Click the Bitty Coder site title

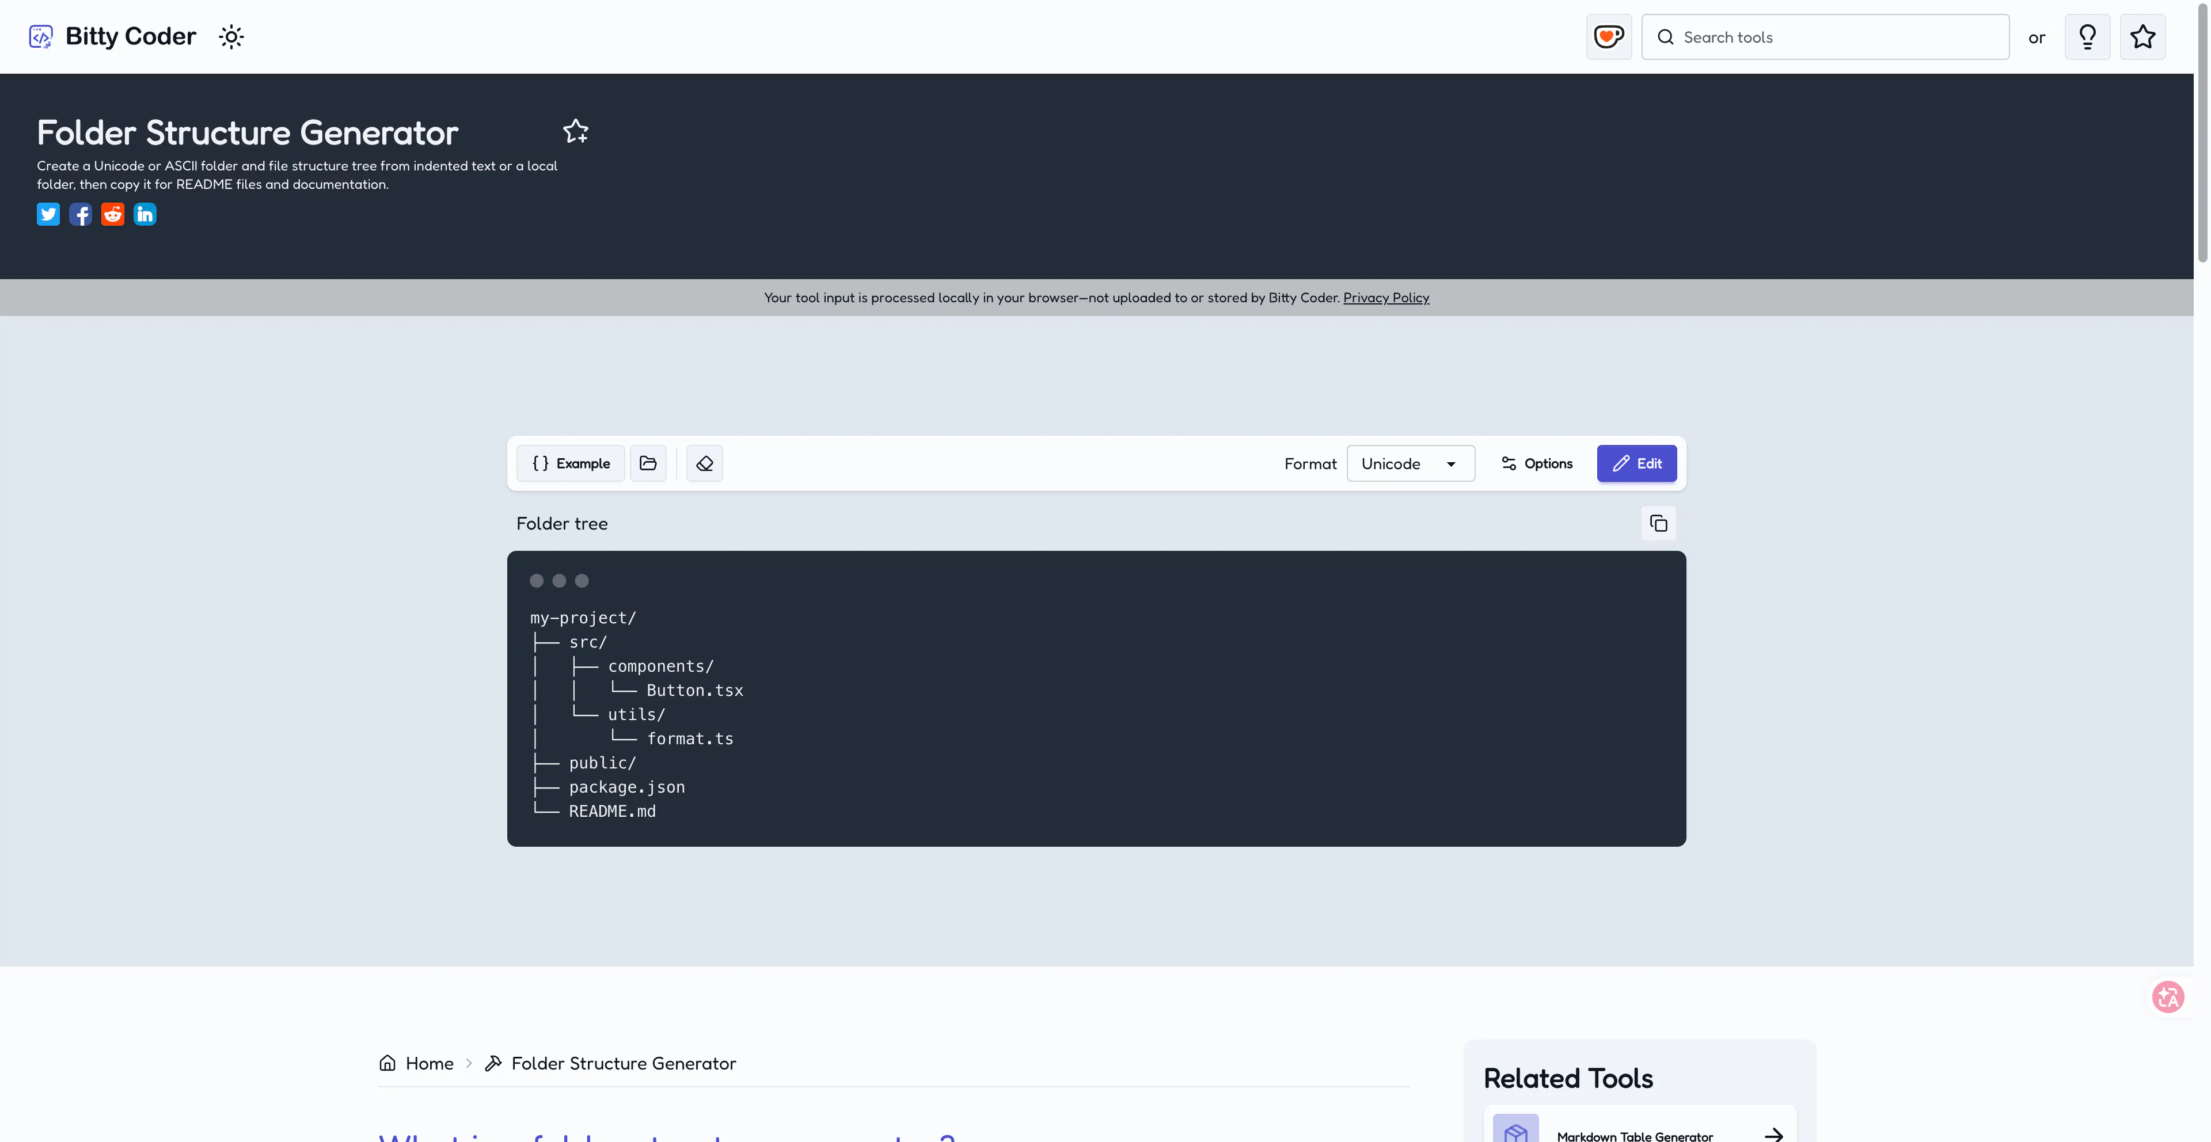coord(131,36)
